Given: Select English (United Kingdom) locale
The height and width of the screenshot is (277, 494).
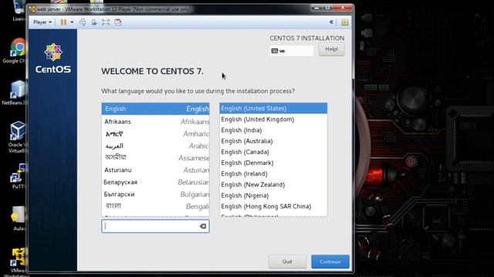Looking at the screenshot, I should pyautogui.click(x=273, y=119).
